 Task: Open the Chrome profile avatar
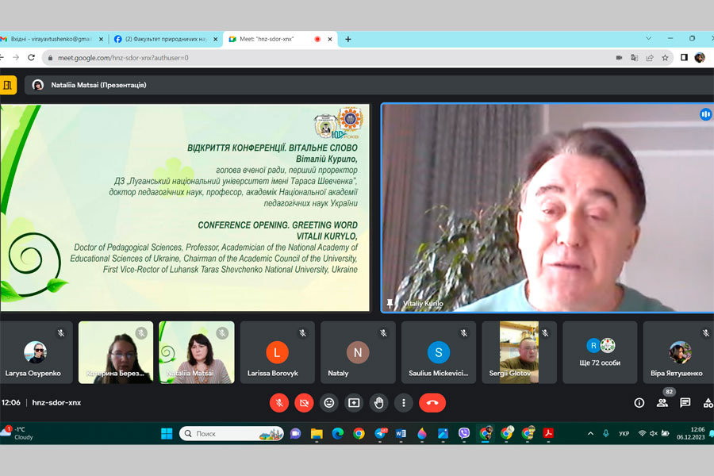click(700, 57)
